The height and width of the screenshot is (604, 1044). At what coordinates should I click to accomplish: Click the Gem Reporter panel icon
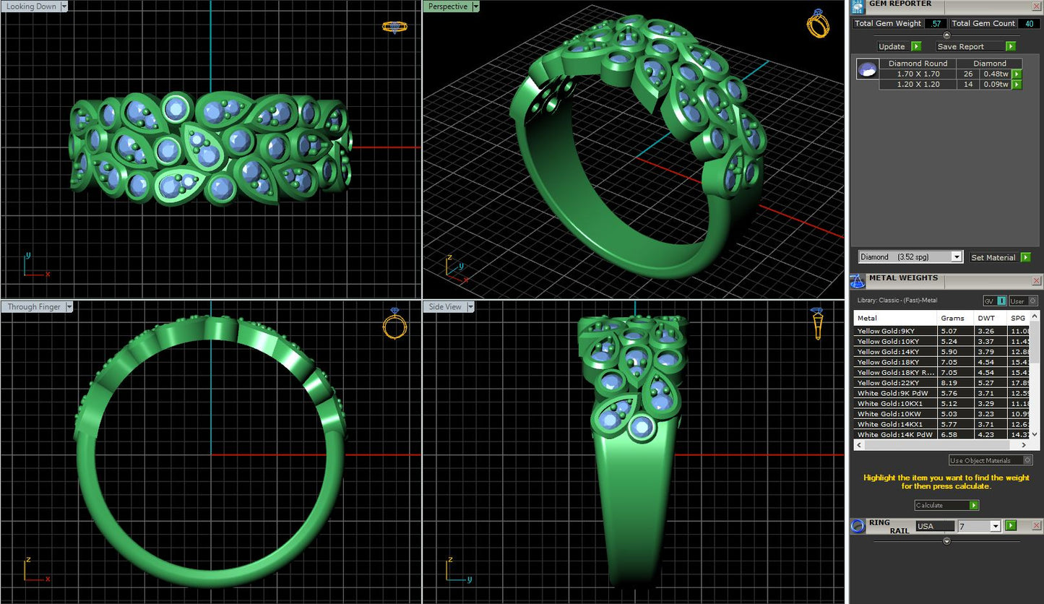(858, 7)
